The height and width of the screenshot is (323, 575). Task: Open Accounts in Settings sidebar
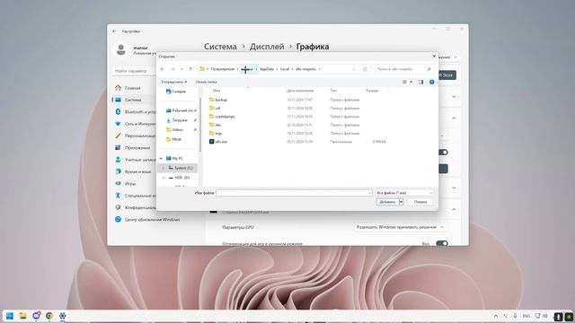click(136, 160)
